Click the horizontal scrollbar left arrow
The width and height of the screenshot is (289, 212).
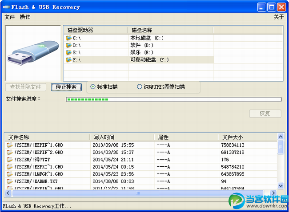coord(8,193)
